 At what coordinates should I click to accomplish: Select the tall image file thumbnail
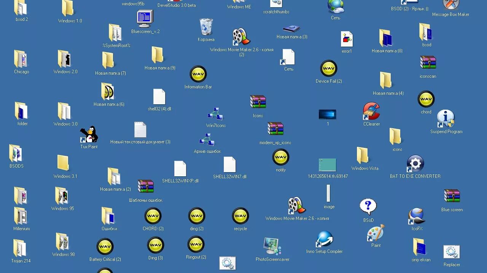click(x=328, y=194)
